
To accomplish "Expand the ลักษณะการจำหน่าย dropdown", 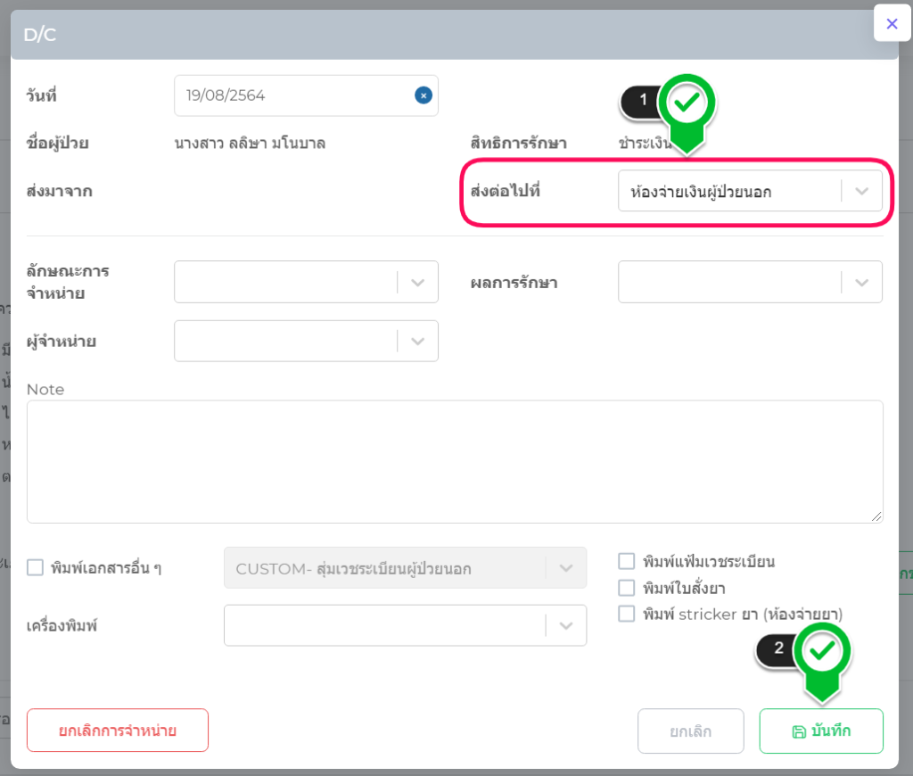I will (417, 282).
